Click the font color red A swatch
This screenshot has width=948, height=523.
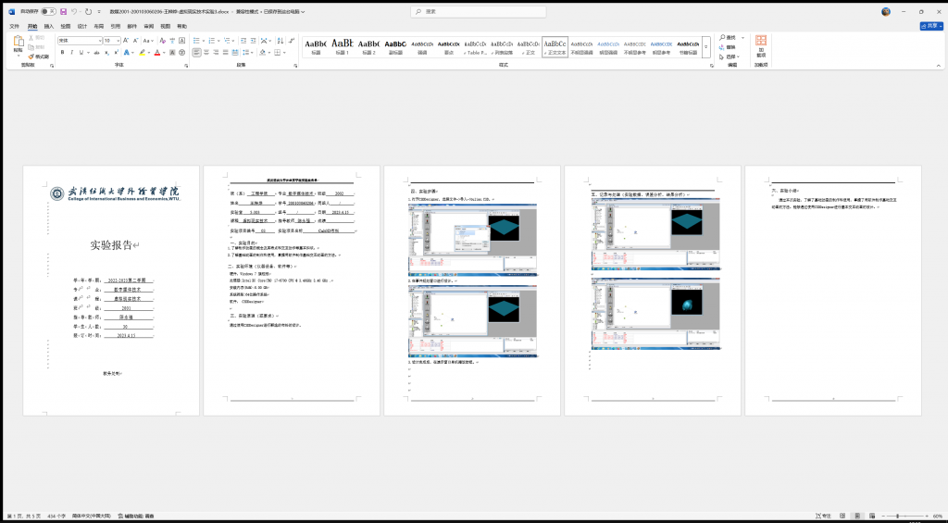pyautogui.click(x=158, y=53)
